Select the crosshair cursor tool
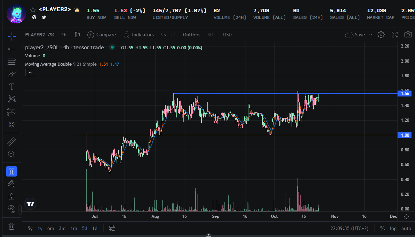The width and height of the screenshot is (415, 237). 12,36
